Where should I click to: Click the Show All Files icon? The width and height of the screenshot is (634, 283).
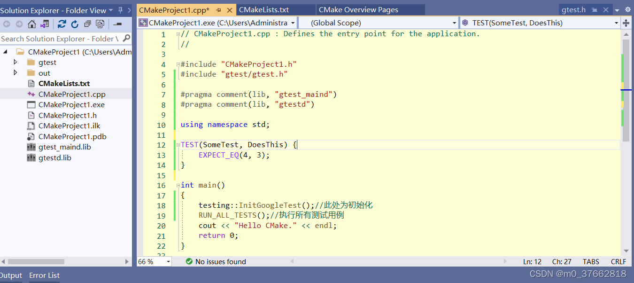pos(100,24)
